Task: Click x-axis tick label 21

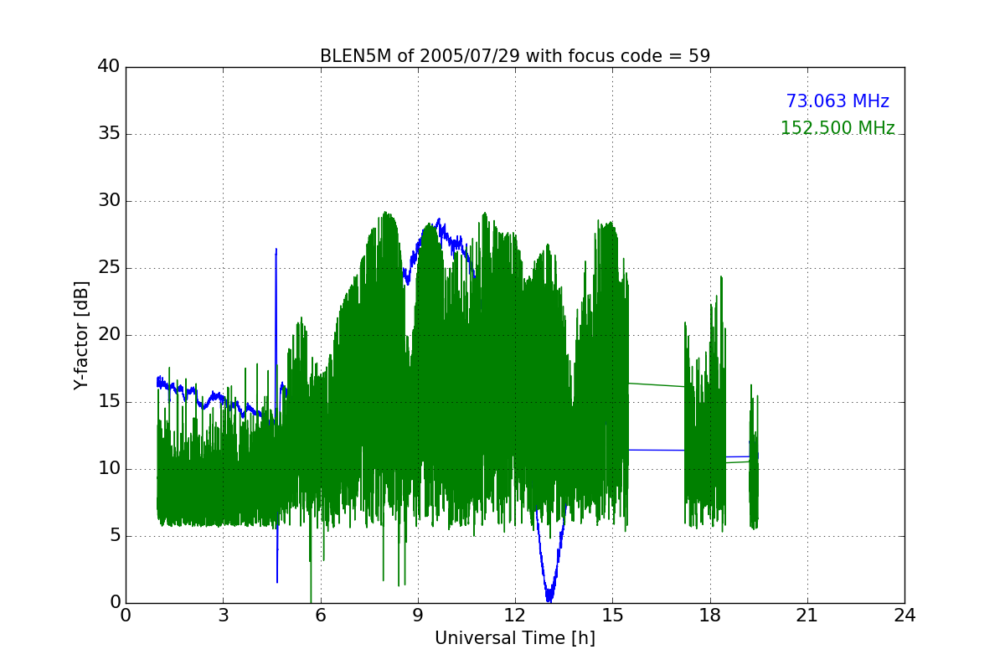Action: 807,616
